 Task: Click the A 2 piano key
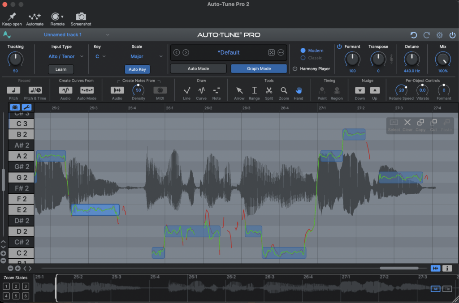point(21,156)
